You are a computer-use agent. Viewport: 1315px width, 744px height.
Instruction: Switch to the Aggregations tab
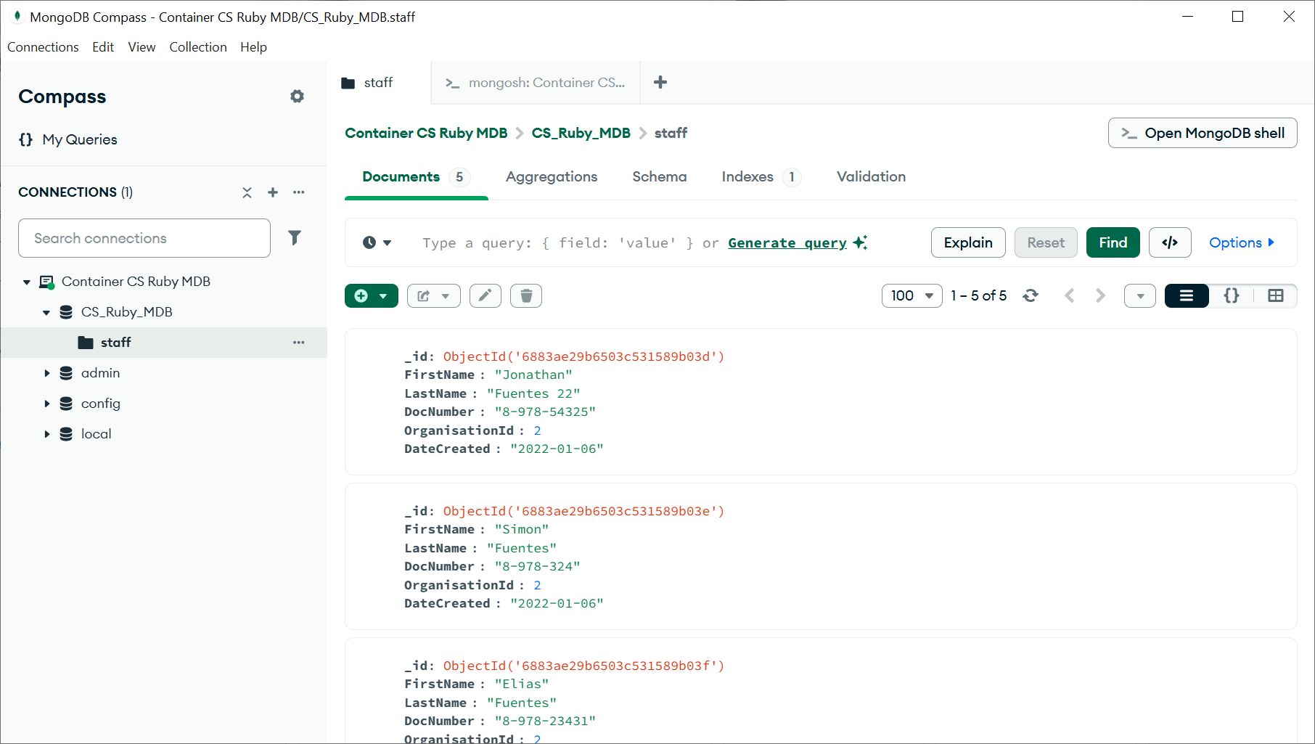coord(552,176)
